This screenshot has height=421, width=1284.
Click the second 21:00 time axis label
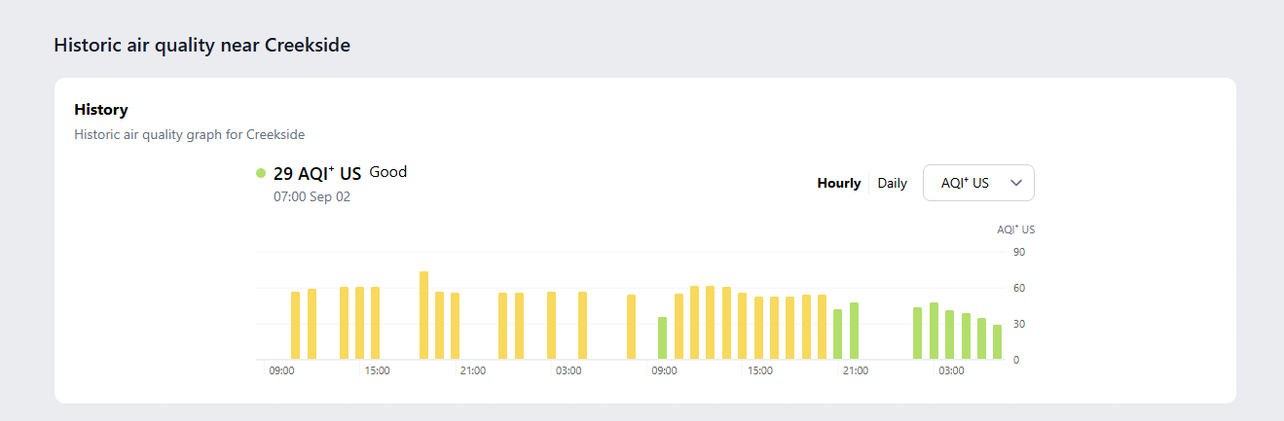pyautogui.click(x=856, y=370)
